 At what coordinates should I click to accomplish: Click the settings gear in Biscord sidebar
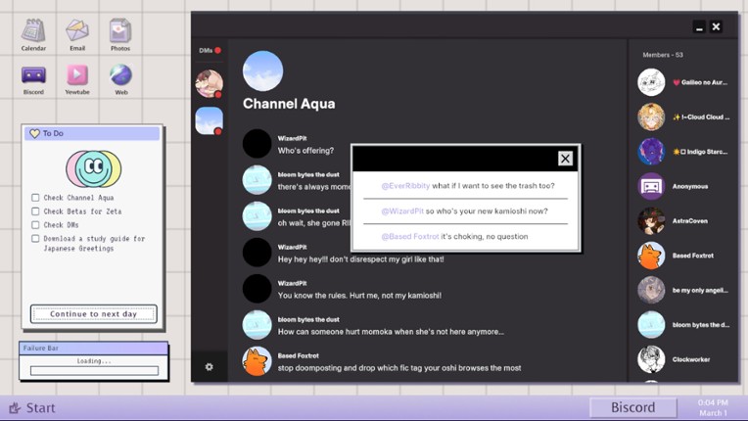209,366
